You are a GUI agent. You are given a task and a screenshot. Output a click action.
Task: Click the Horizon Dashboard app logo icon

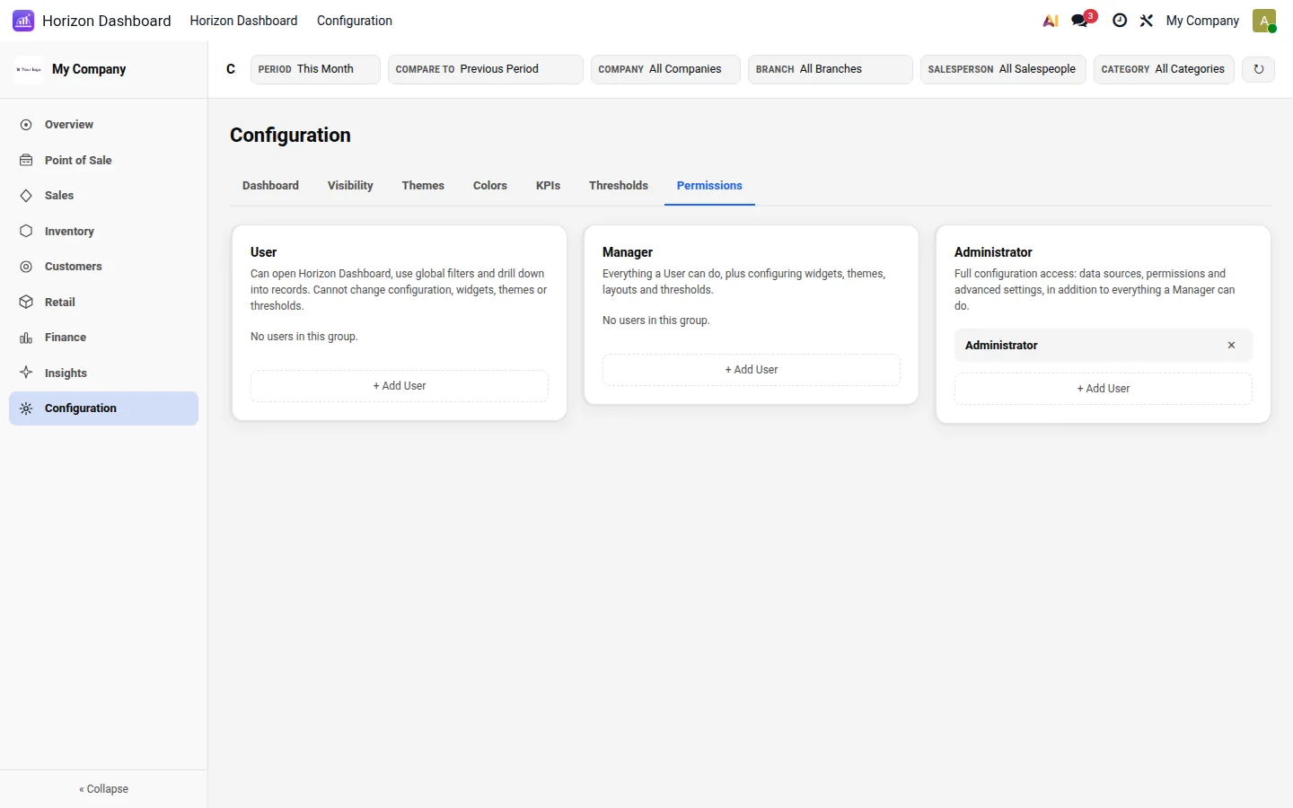[x=23, y=21]
